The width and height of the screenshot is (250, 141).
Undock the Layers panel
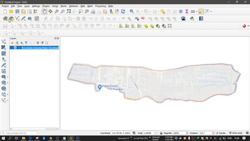55,38
